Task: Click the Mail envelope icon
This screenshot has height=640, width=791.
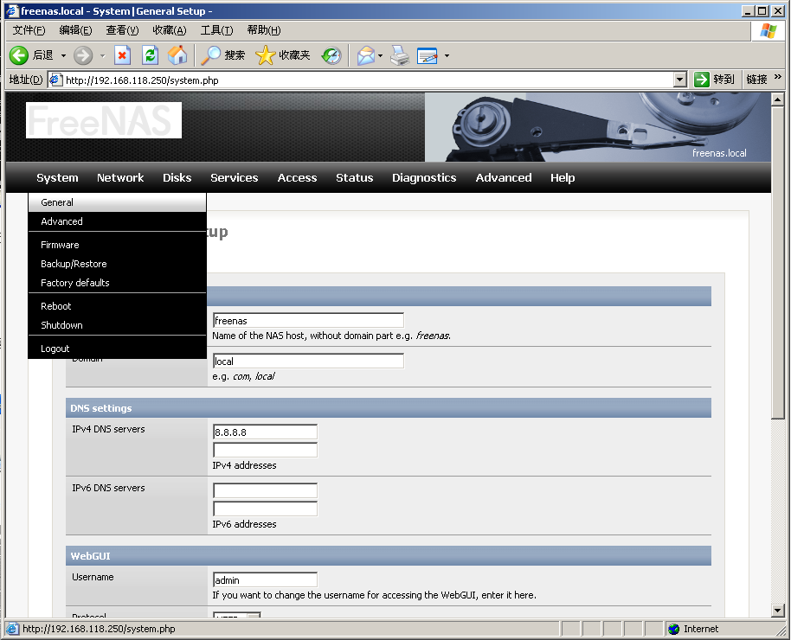Action: (x=366, y=55)
